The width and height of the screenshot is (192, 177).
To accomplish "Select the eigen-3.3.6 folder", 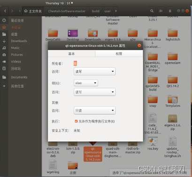I will pyautogui.click(x=113, y=35).
